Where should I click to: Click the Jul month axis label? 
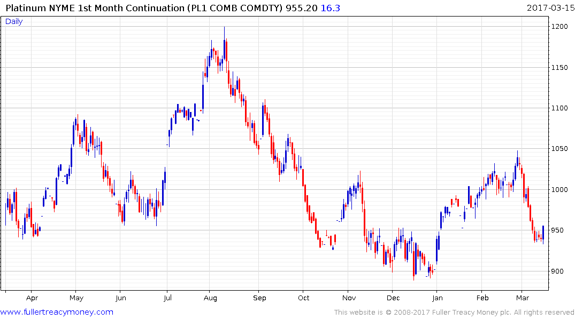(167, 298)
